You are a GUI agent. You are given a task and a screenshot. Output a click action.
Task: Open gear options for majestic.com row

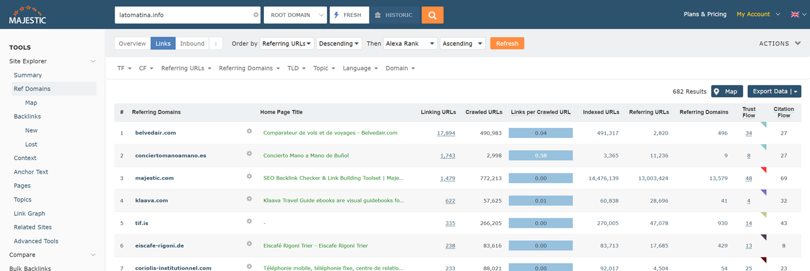(x=249, y=176)
